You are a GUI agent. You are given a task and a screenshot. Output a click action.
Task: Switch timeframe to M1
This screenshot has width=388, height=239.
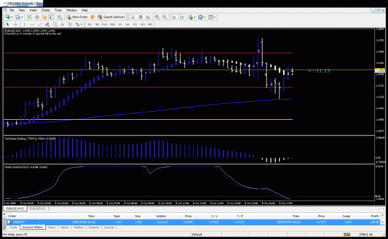click(89, 24)
